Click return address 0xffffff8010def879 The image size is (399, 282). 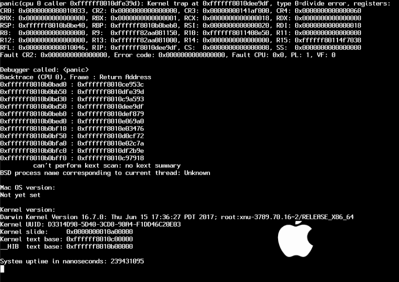[x=111, y=114]
